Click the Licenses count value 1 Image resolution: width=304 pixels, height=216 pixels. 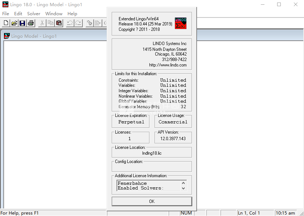pos(130,139)
